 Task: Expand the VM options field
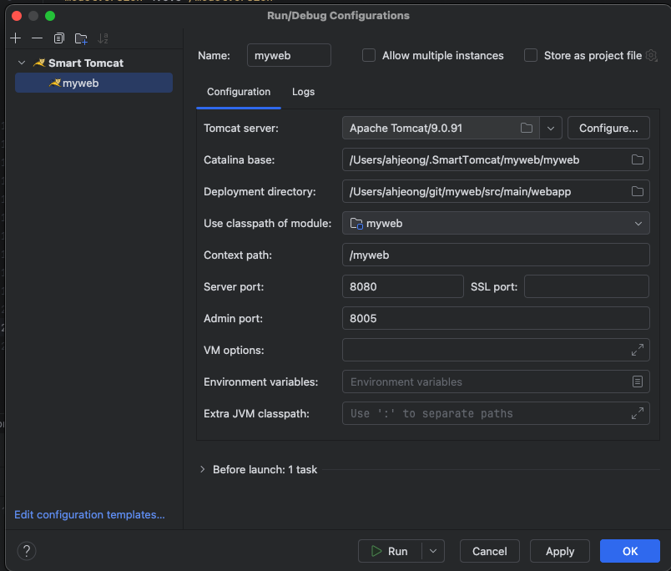tap(638, 350)
